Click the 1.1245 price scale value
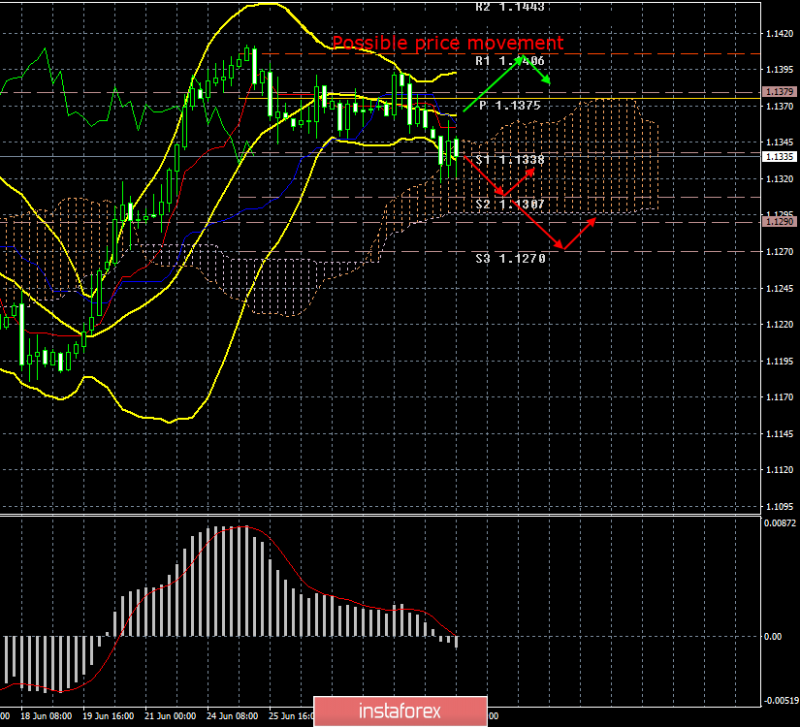This screenshot has width=800, height=727. (780, 288)
